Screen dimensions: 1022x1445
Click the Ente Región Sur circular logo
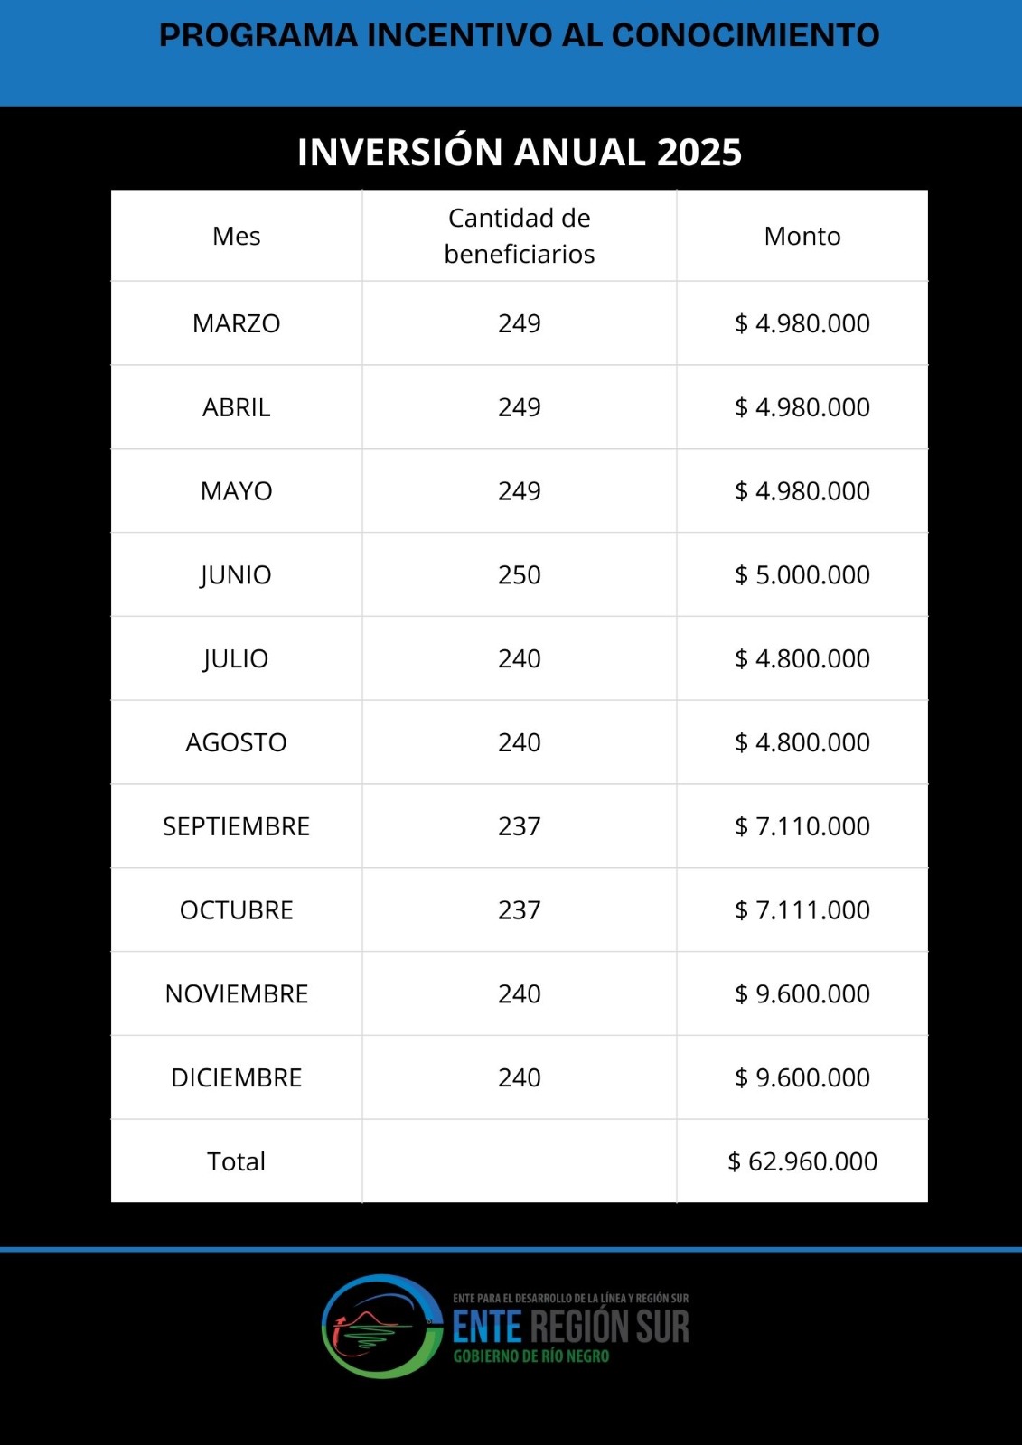(x=381, y=1326)
